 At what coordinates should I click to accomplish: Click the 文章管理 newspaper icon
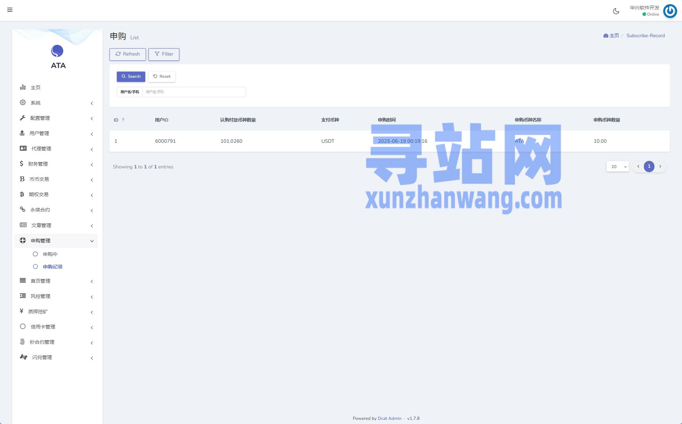coord(23,225)
